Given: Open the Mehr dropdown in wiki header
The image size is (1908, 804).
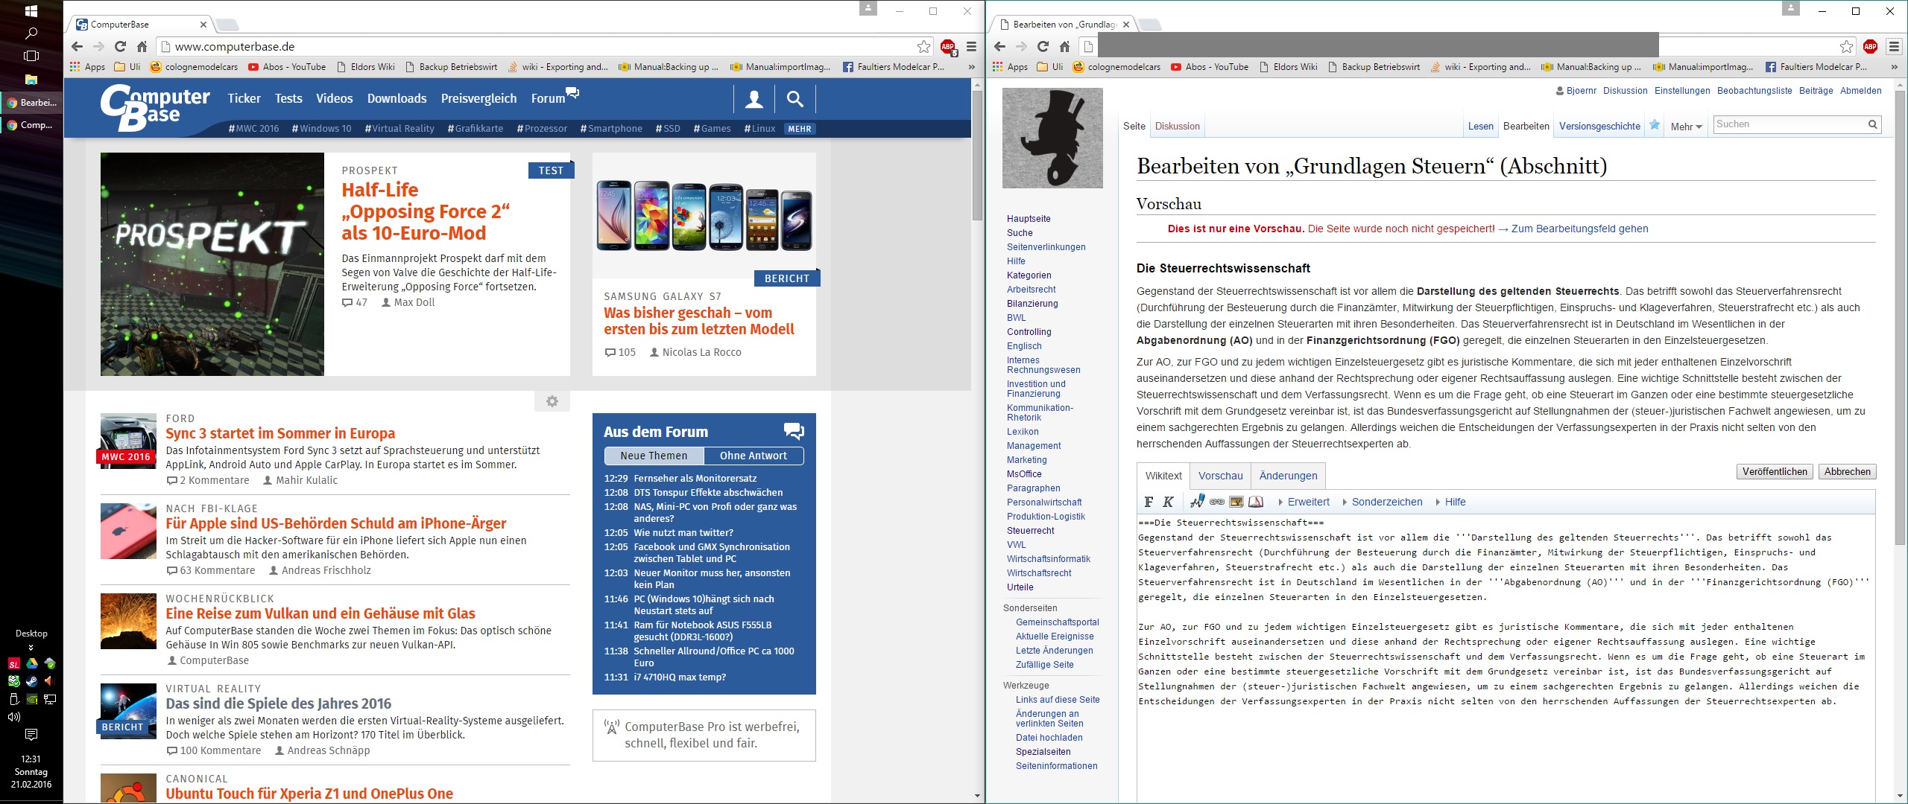Looking at the screenshot, I should (x=1686, y=127).
